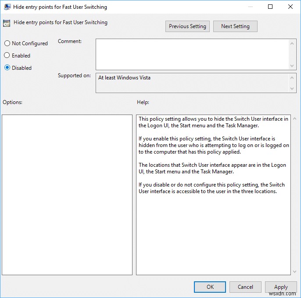
Task: Maximize the policy setting window
Action: click(x=270, y=7)
